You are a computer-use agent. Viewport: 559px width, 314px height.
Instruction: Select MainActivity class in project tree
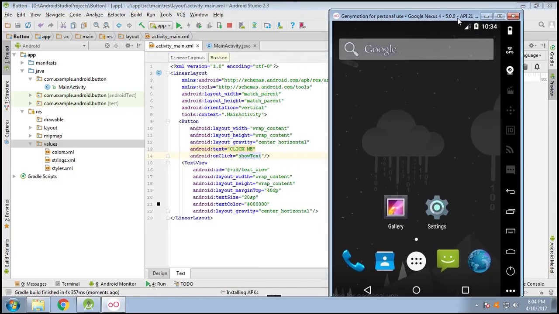pyautogui.click(x=72, y=87)
